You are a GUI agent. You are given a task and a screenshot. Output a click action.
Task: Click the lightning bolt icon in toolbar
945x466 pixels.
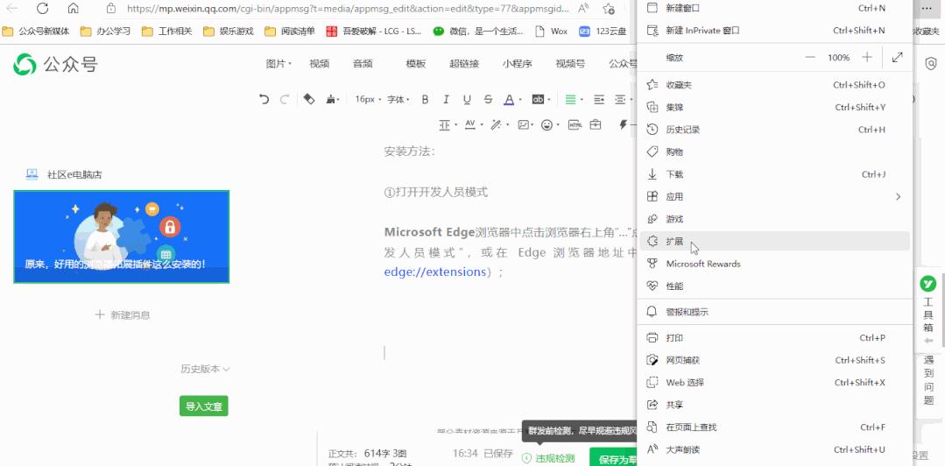click(624, 124)
